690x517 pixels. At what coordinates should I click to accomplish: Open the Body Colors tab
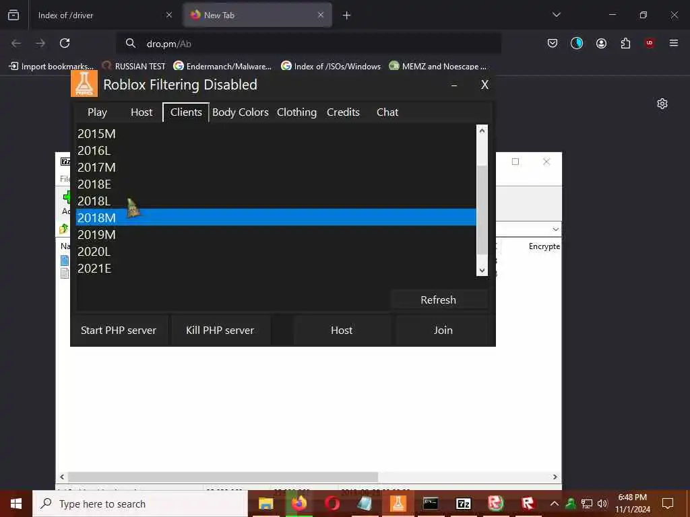241,112
